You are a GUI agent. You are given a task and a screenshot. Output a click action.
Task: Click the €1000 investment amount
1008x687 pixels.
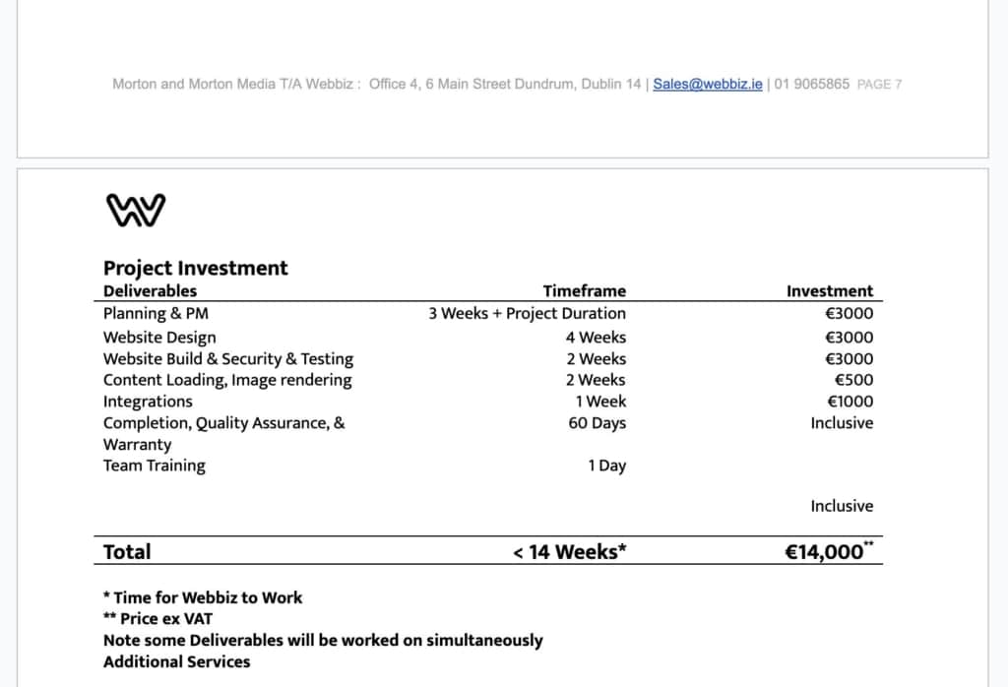click(850, 402)
